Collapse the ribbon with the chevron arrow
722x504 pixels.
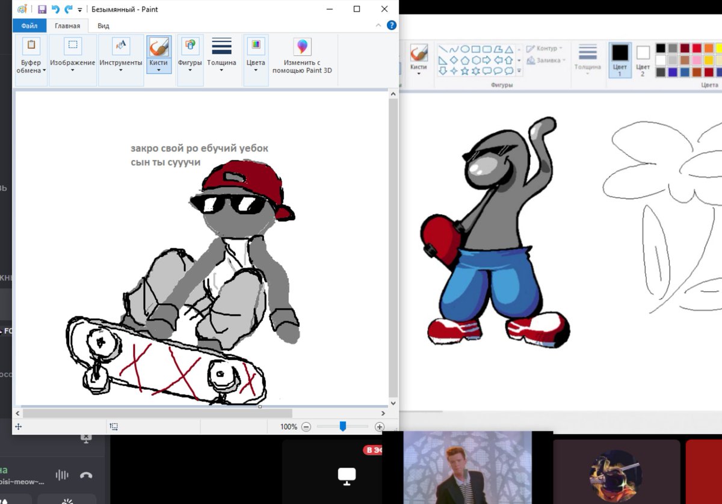[x=378, y=25]
